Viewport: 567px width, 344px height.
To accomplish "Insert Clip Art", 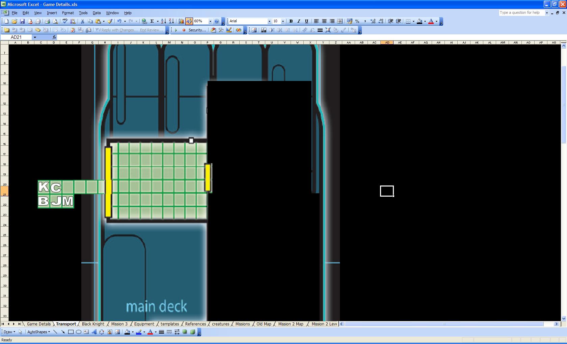I will [x=110, y=332].
